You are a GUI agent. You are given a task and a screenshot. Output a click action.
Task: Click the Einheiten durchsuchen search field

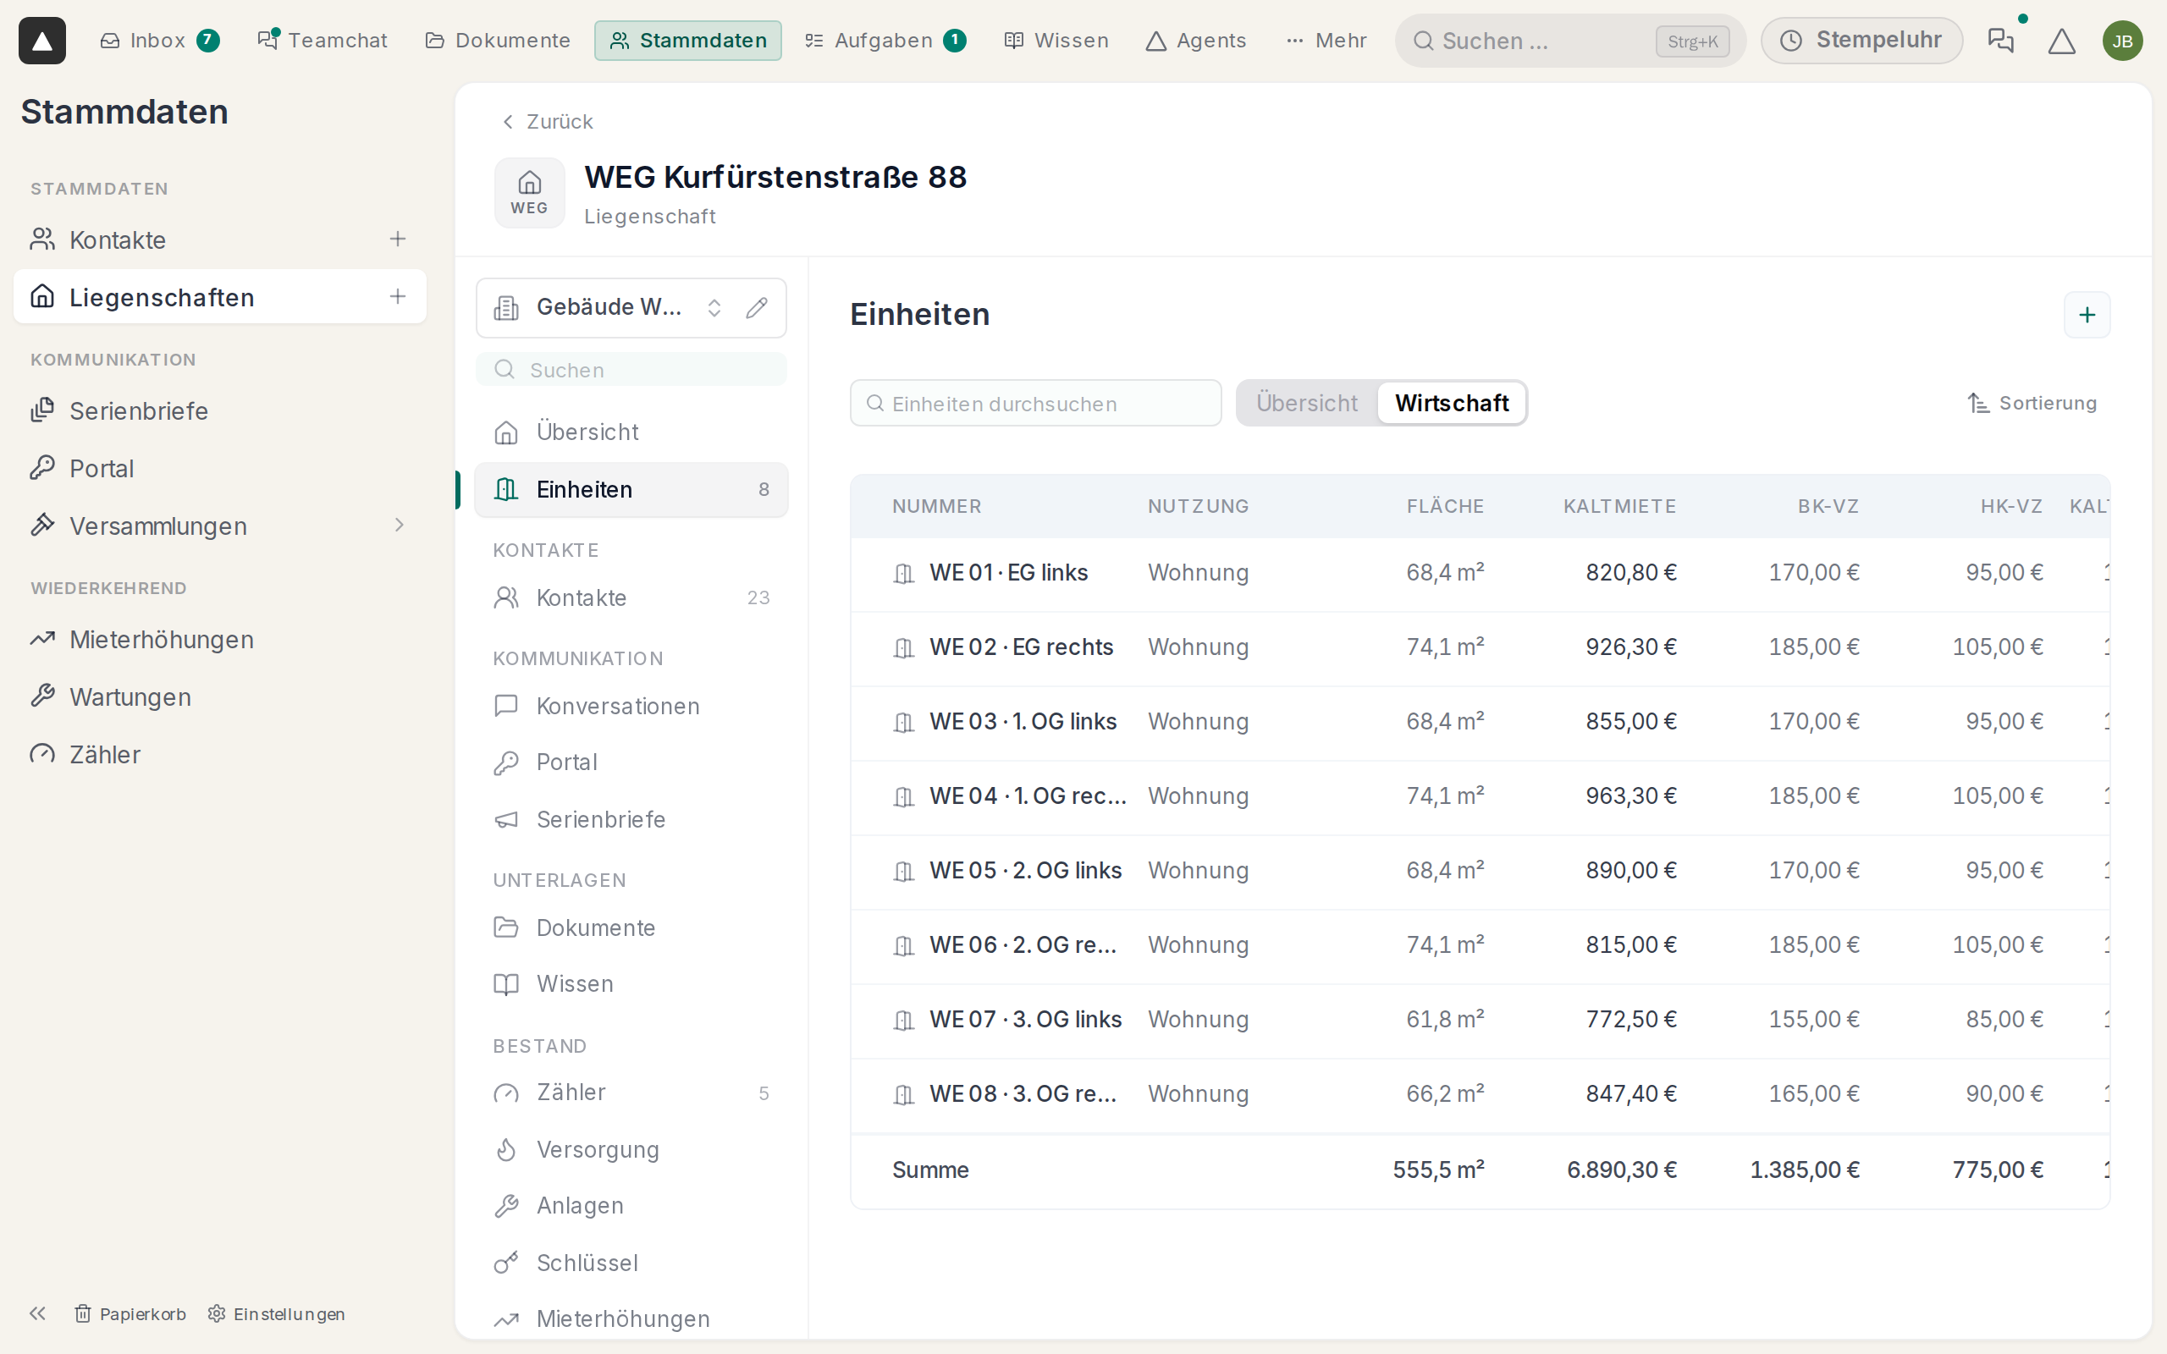coord(1035,403)
